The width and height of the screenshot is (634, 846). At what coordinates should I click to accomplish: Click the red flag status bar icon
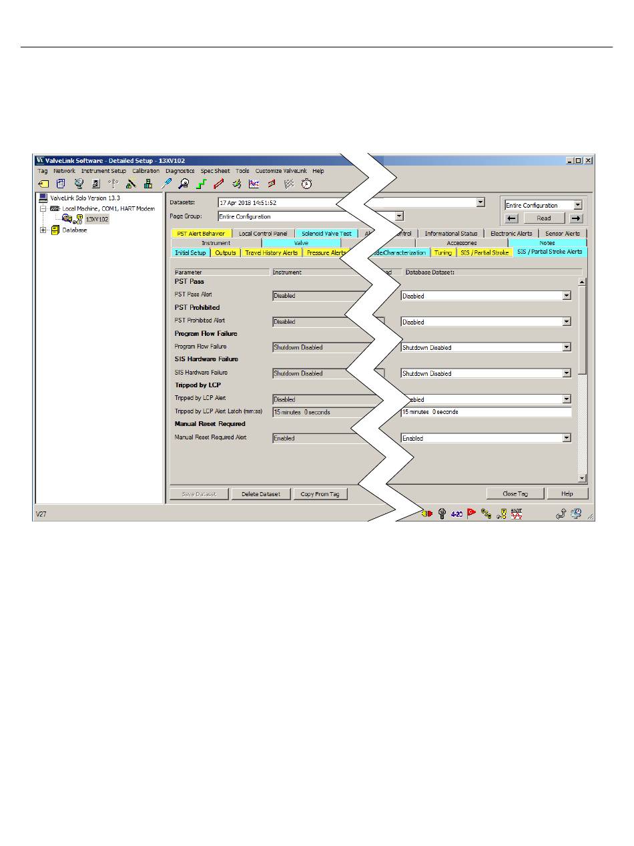(471, 513)
